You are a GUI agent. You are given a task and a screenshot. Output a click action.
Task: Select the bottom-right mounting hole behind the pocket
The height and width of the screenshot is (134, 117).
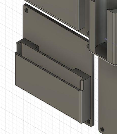[x=89, y=121]
